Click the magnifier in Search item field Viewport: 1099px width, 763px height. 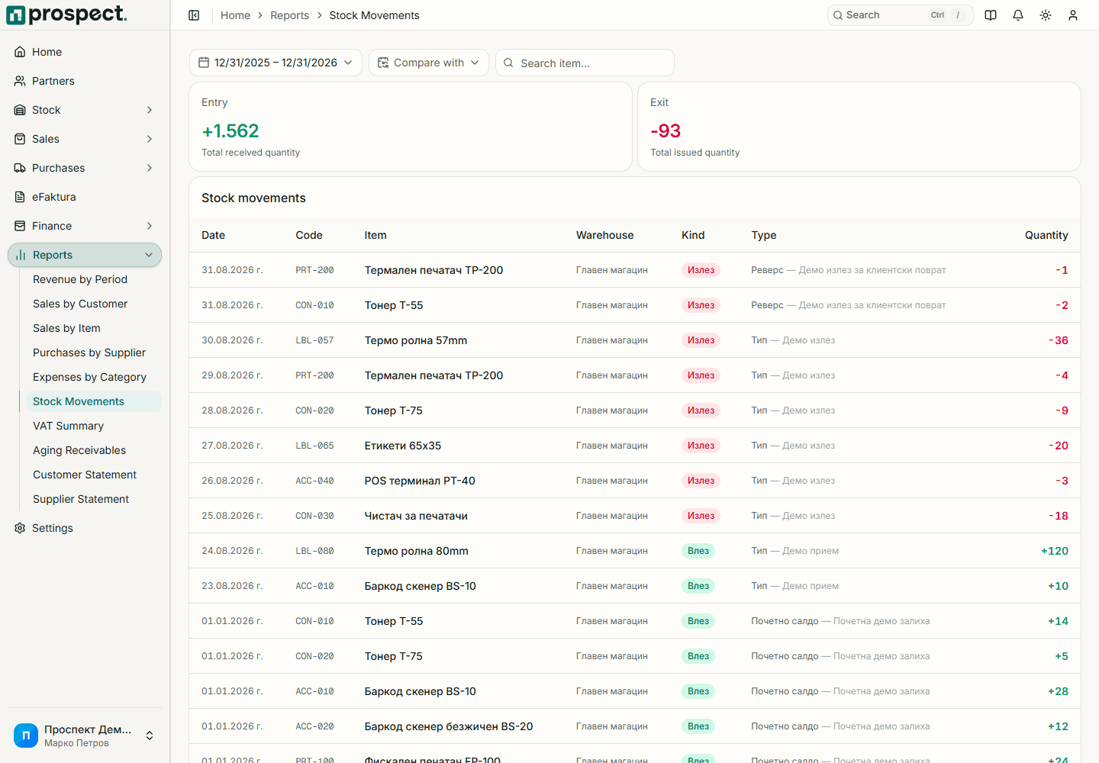pyautogui.click(x=508, y=63)
